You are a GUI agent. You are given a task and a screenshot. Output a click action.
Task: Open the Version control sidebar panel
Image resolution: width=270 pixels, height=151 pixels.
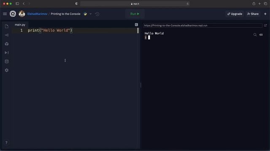[7, 35]
